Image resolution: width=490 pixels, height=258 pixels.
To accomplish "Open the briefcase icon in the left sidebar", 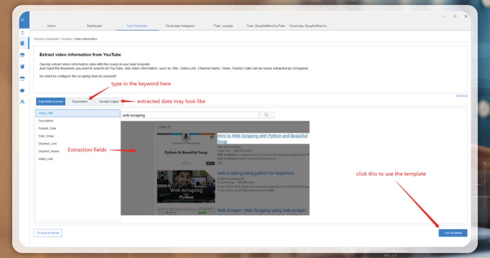I will (x=22, y=55).
